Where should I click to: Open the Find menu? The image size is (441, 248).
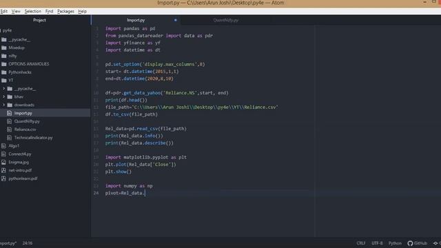point(49,11)
